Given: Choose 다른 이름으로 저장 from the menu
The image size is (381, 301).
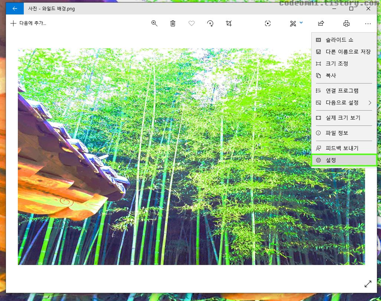Looking at the screenshot, I should click(344, 52).
